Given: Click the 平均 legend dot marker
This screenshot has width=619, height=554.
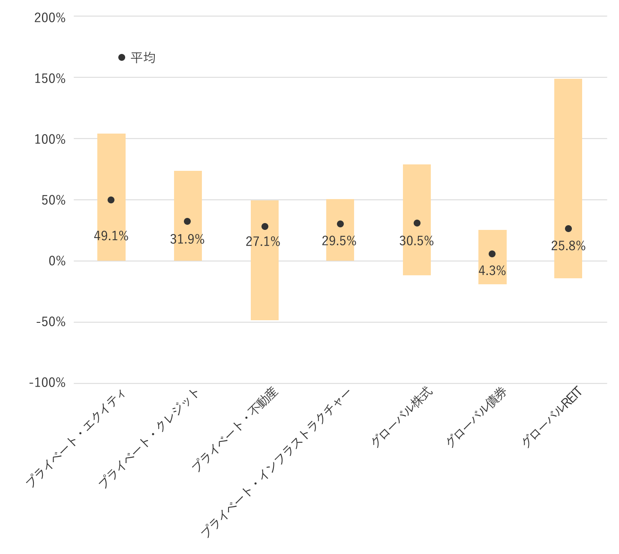Looking at the screenshot, I should [x=122, y=57].
